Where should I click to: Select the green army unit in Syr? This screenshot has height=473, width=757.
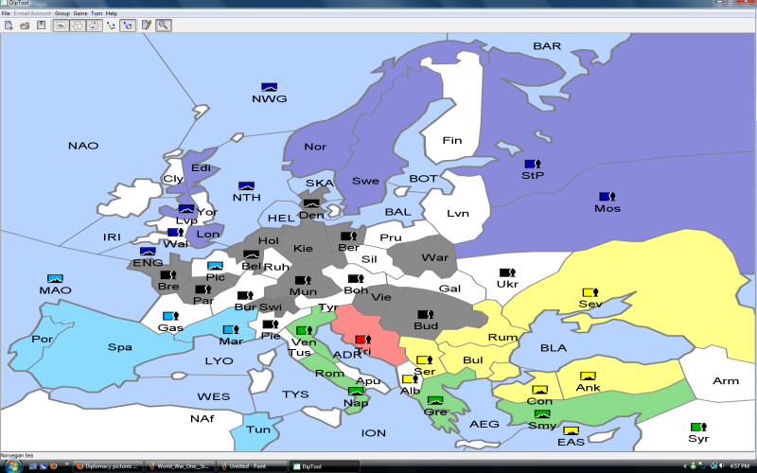(698, 428)
